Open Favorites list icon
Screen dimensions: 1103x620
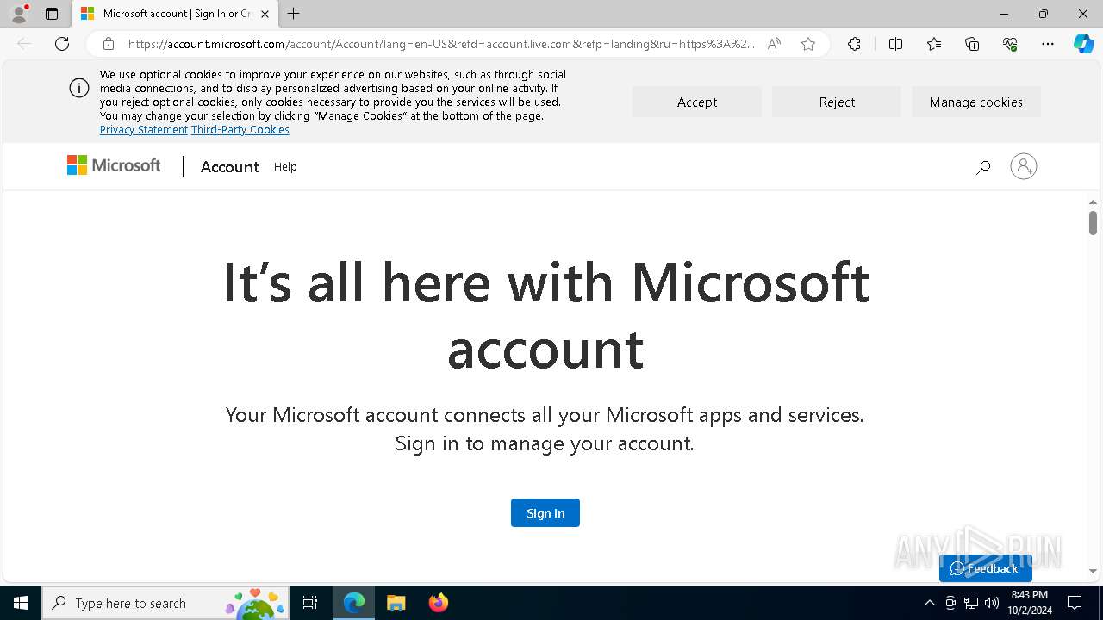pos(934,44)
